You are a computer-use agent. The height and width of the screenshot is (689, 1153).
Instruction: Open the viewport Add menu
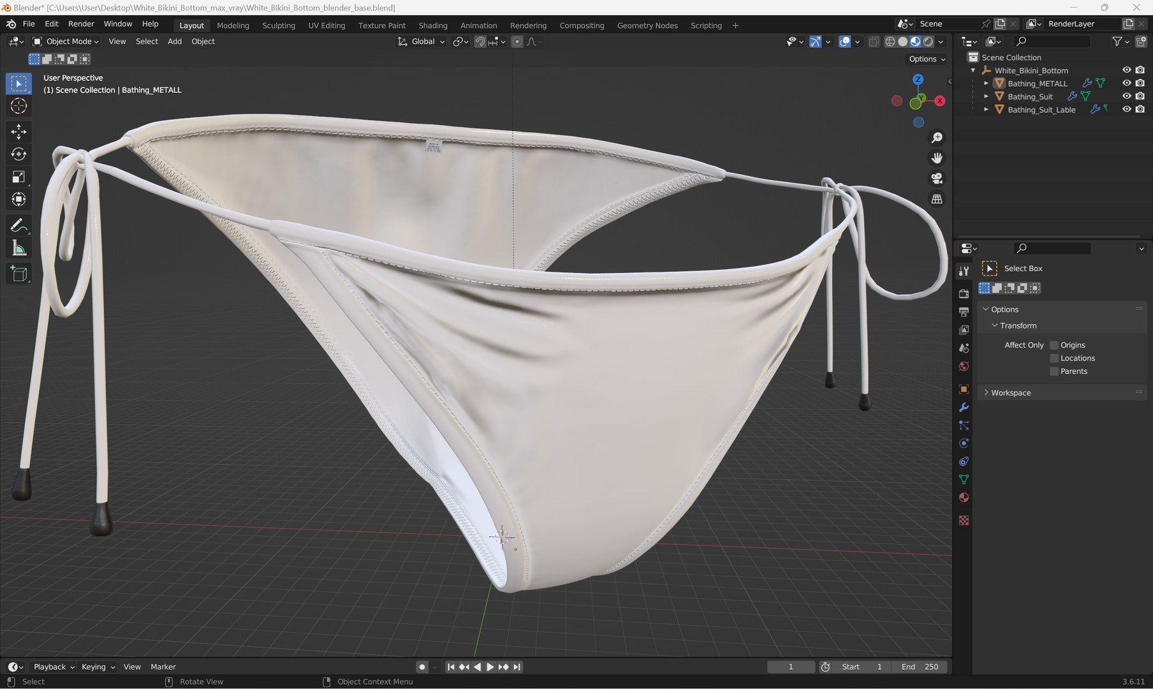(x=175, y=41)
